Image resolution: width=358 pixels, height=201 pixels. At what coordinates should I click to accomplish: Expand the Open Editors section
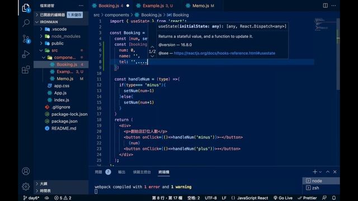pyautogui.click(x=61, y=15)
